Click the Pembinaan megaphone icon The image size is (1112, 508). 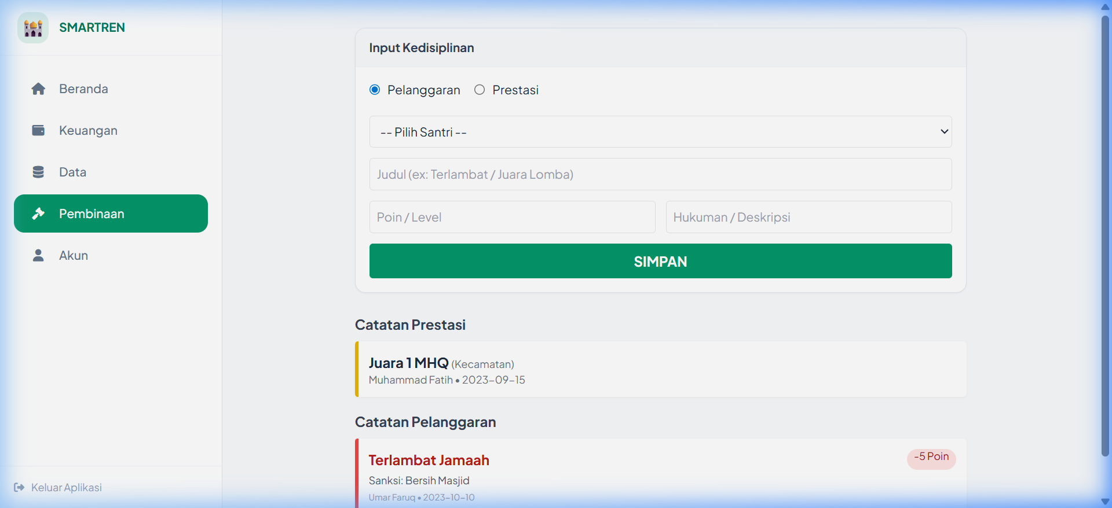tap(38, 213)
